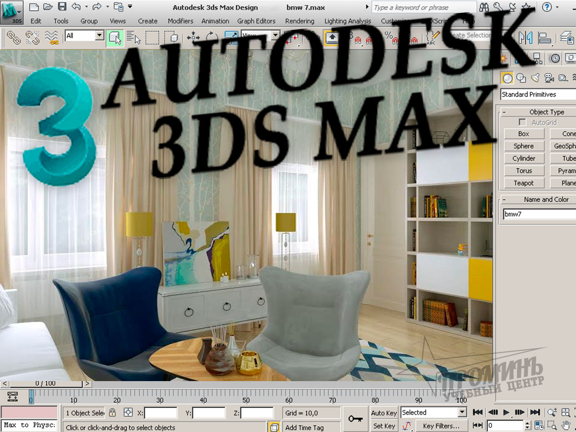Viewport: 576px width, 432px height.
Task: Select the Shapes category icon
Action: [x=521, y=77]
